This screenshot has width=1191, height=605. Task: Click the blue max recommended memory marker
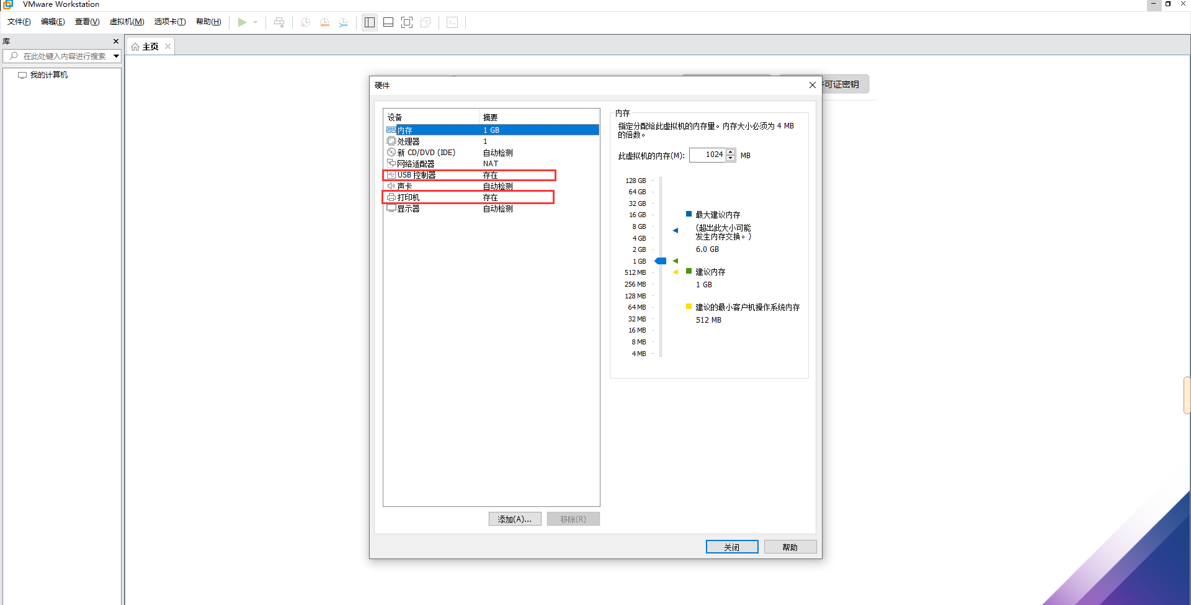(x=676, y=230)
